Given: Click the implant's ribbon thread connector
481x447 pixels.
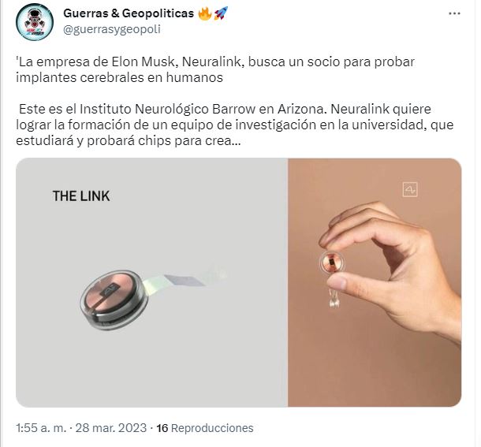Looking at the screenshot, I should click(184, 280).
